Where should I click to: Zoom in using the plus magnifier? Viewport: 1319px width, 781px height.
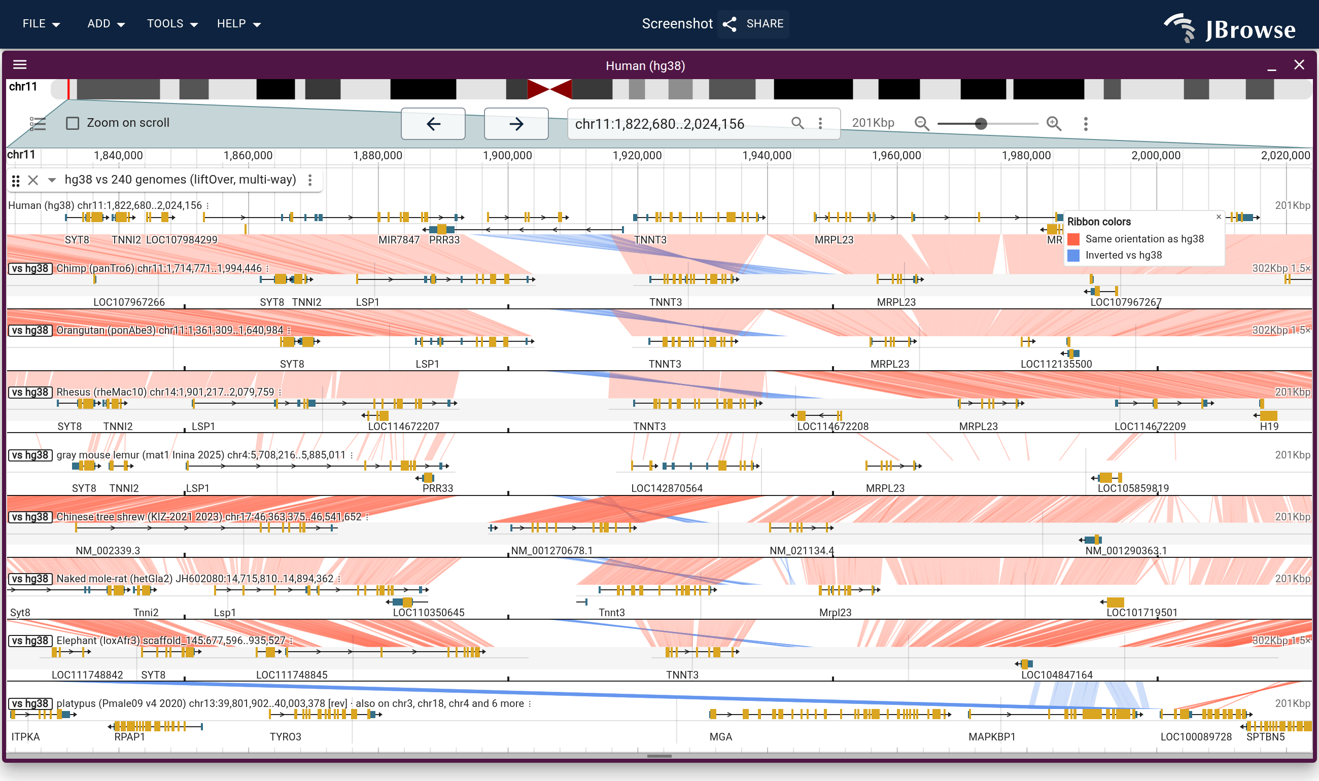pos(1054,124)
